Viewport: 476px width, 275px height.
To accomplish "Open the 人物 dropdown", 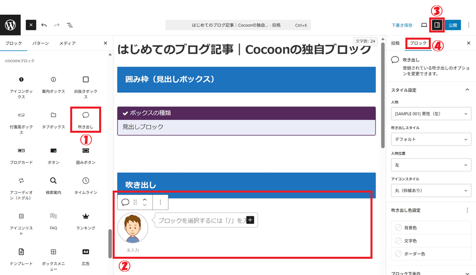I will [431, 114].
